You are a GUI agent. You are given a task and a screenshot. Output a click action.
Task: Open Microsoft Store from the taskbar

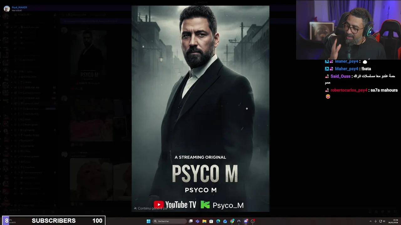tap(211, 221)
